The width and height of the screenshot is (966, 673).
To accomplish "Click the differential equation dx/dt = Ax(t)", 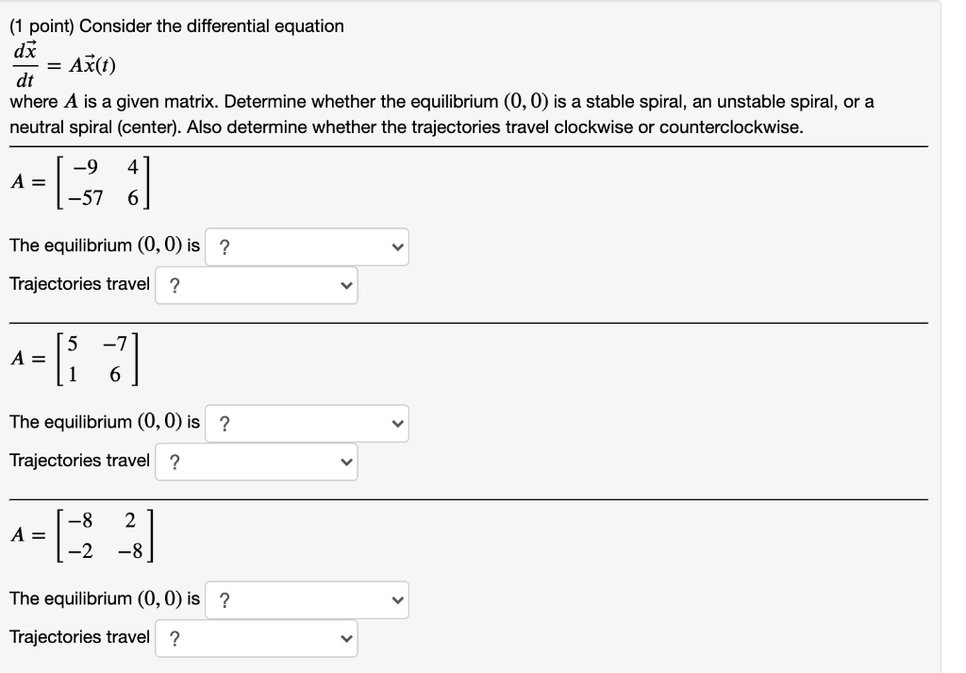I will coord(57,62).
